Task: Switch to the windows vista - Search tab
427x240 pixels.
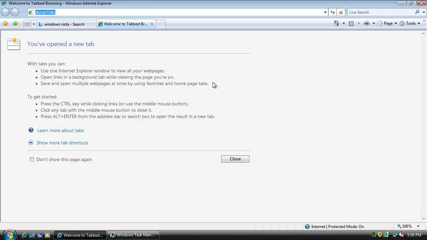Action: coord(66,24)
